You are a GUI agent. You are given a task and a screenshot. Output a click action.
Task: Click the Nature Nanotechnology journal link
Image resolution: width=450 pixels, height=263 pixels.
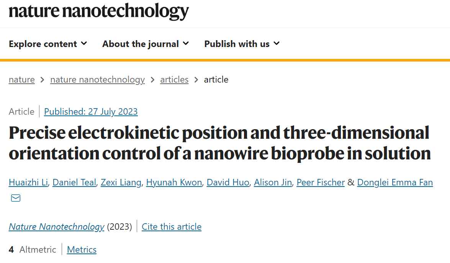point(56,227)
